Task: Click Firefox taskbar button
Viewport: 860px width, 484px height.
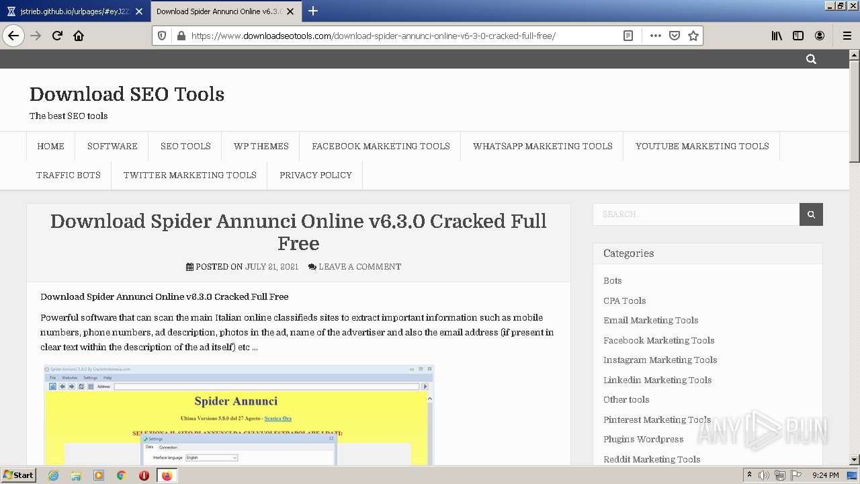Action: click(x=167, y=475)
